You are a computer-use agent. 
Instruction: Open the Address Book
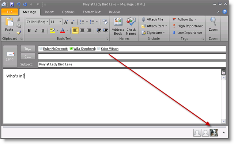pos(118,26)
